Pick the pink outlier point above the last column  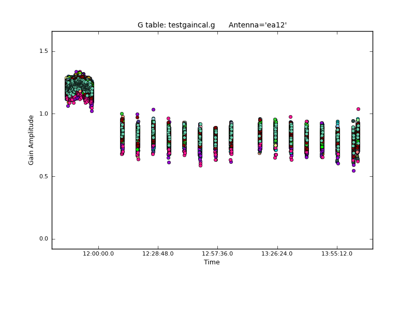[358, 109]
